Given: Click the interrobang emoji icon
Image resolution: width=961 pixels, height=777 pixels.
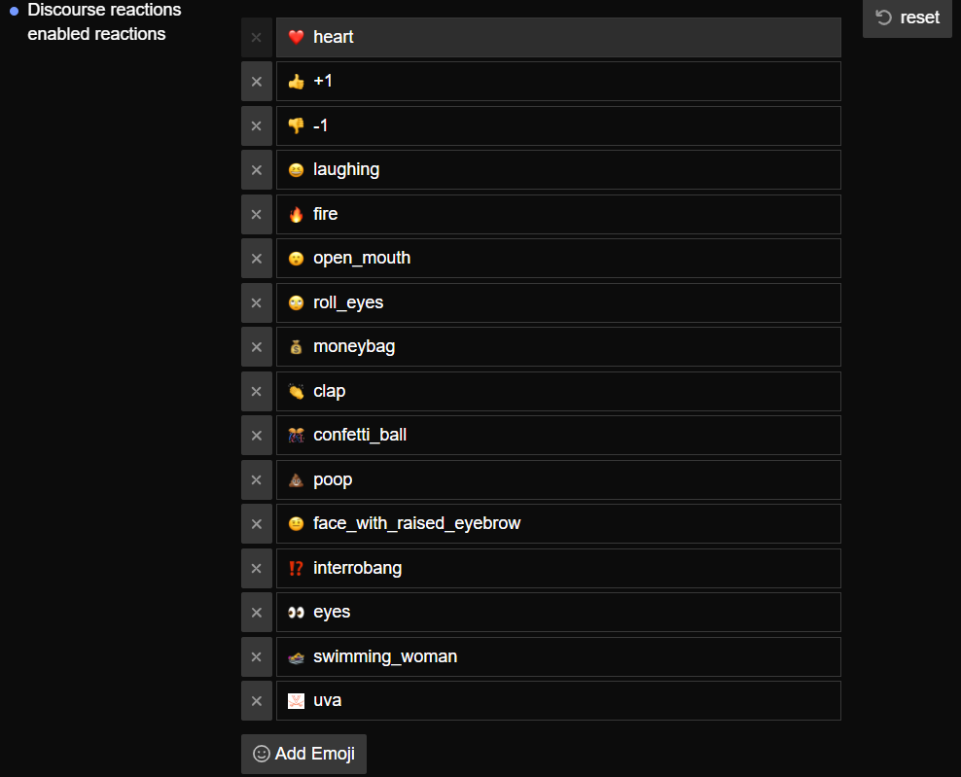Looking at the screenshot, I should [297, 569].
